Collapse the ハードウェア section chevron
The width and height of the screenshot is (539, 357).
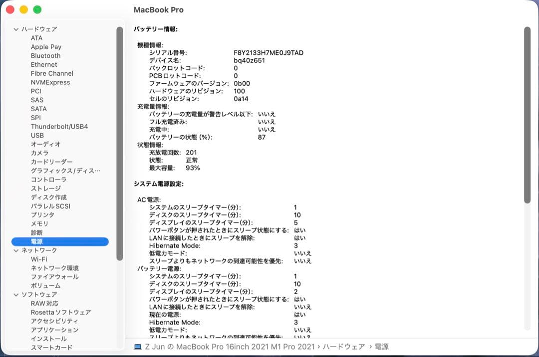[x=16, y=29]
